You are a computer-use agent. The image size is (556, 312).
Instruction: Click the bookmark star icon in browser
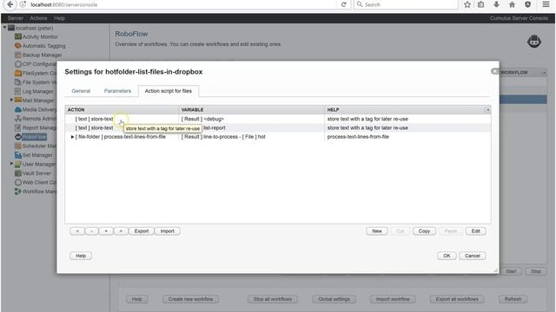[x=467, y=4]
